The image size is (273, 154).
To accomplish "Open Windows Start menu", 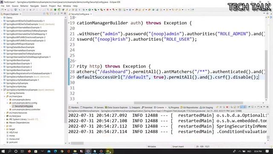I will pyautogui.click(x=3, y=151).
